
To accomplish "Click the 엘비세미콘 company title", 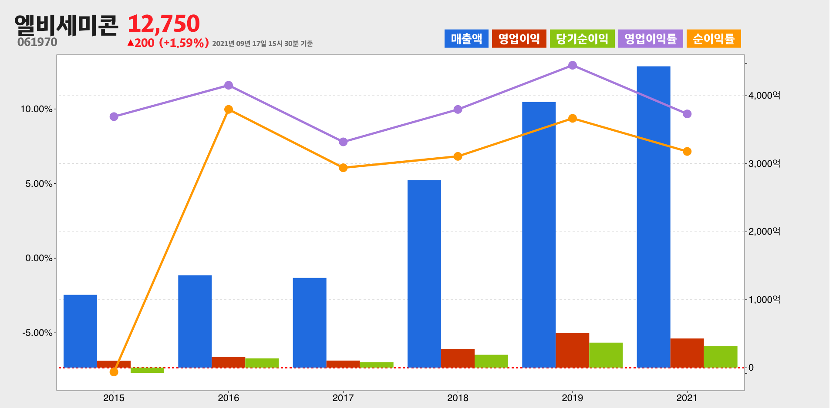I will pyautogui.click(x=66, y=25).
